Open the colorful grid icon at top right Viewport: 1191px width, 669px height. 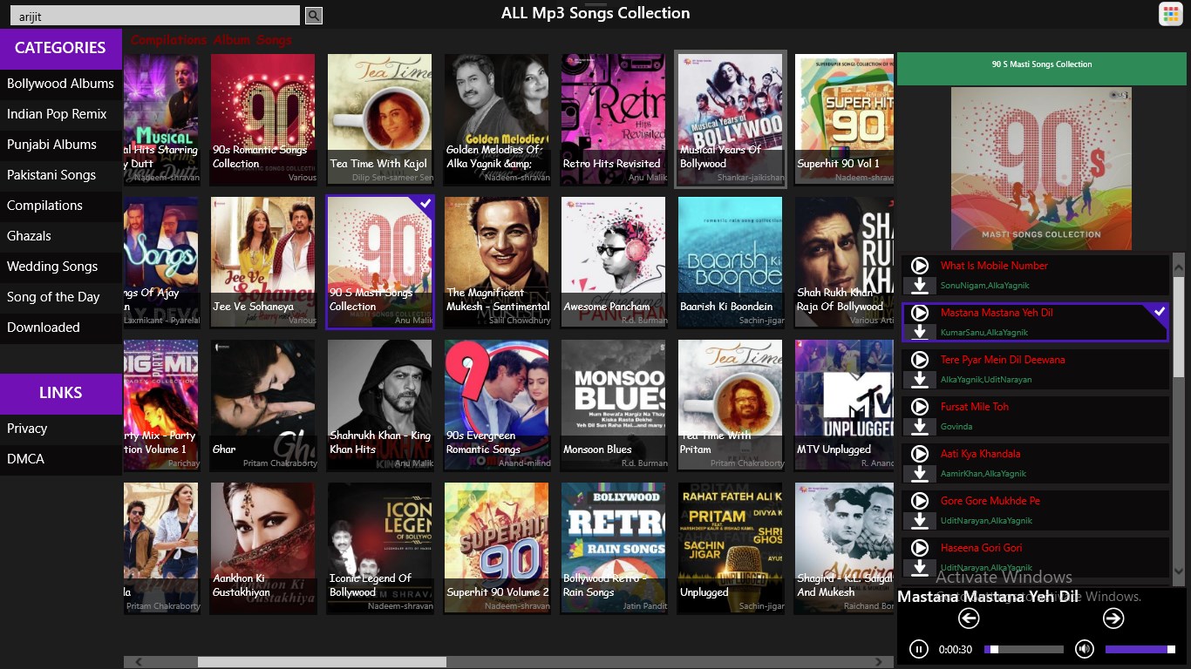pos(1170,14)
